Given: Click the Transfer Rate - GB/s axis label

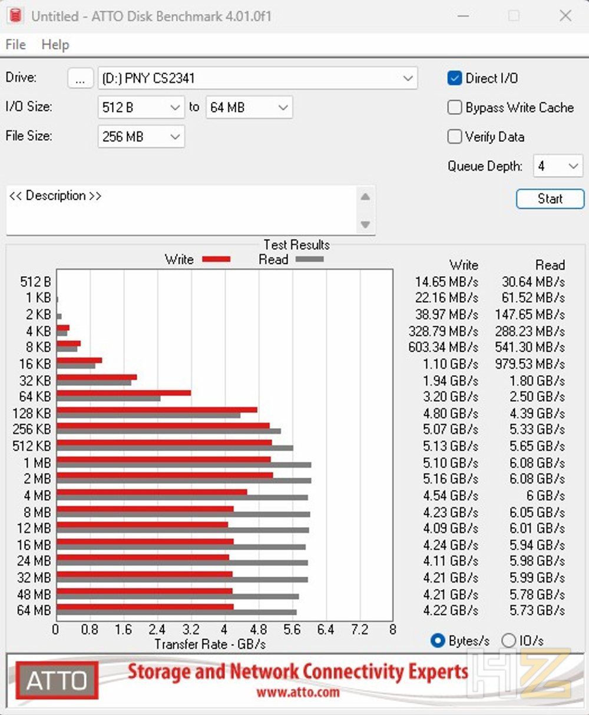Looking at the screenshot, I should click(x=210, y=644).
